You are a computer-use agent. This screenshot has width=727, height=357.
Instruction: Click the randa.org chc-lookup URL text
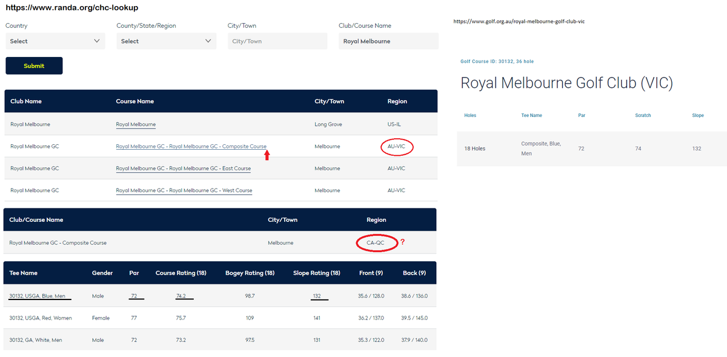coord(71,8)
